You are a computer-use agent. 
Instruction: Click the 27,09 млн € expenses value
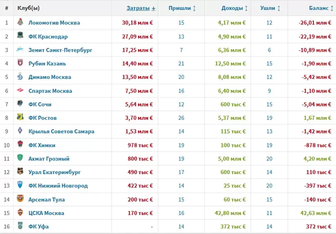tap(138, 37)
